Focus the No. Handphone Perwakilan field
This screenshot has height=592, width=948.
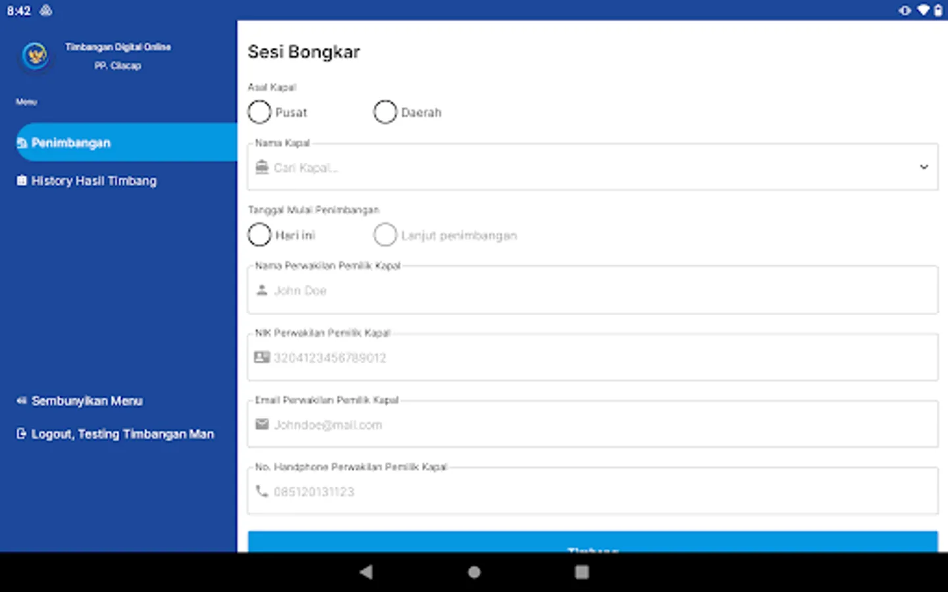point(592,491)
